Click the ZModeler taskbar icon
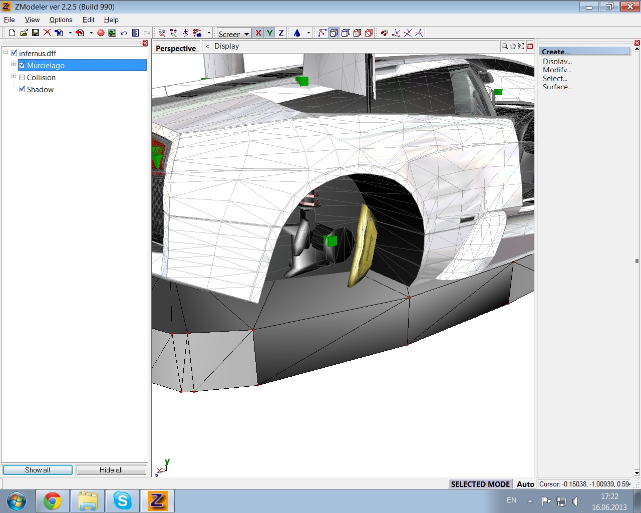Image resolution: width=641 pixels, height=513 pixels. click(x=158, y=500)
